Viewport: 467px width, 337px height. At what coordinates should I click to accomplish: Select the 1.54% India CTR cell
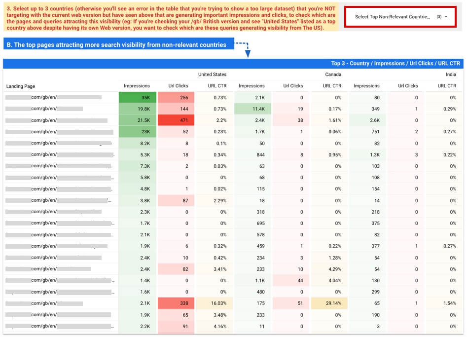pos(444,303)
